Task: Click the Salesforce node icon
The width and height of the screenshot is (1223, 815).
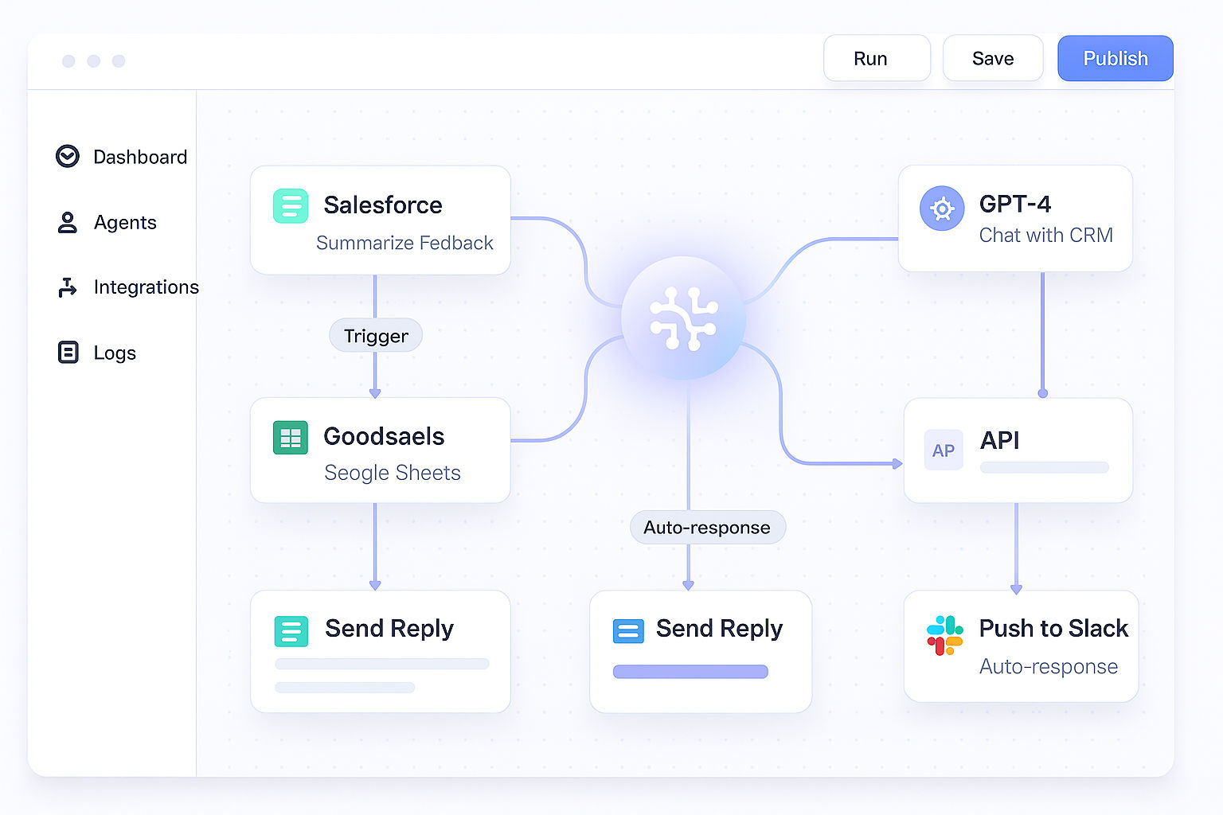Action: [x=291, y=205]
